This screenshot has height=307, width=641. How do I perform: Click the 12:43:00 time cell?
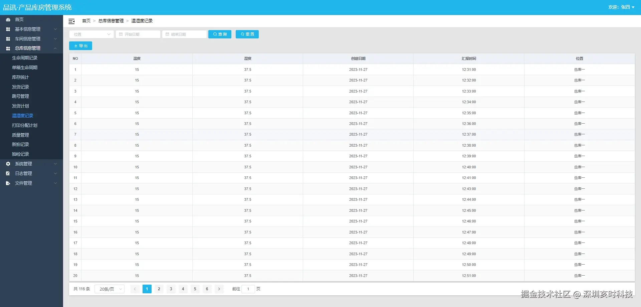(x=469, y=189)
